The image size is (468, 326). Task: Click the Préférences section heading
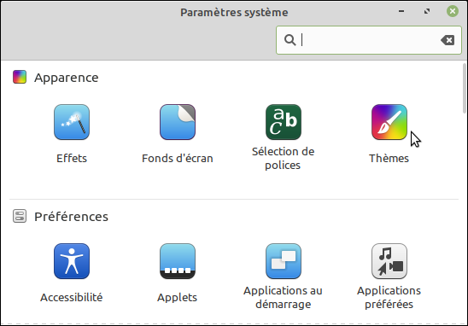(72, 217)
